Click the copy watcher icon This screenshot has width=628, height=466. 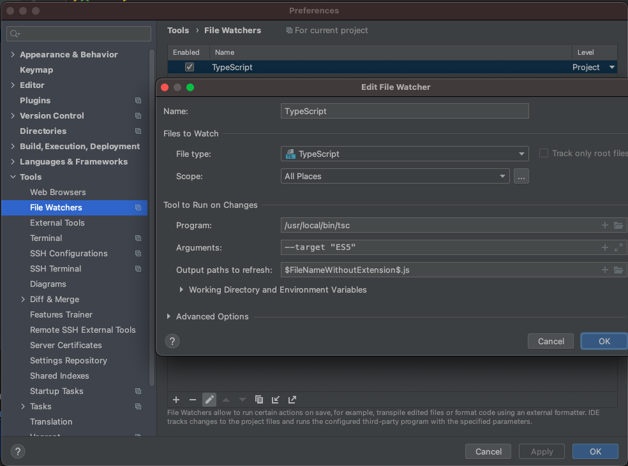tap(259, 400)
